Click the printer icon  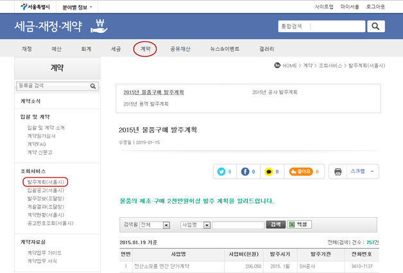click(x=338, y=172)
